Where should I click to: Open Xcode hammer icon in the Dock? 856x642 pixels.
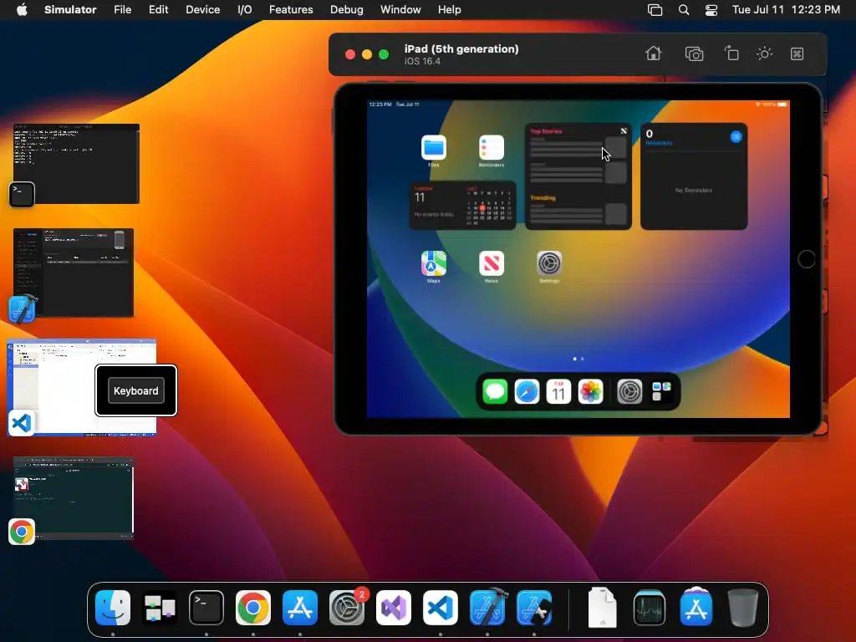[487, 608]
